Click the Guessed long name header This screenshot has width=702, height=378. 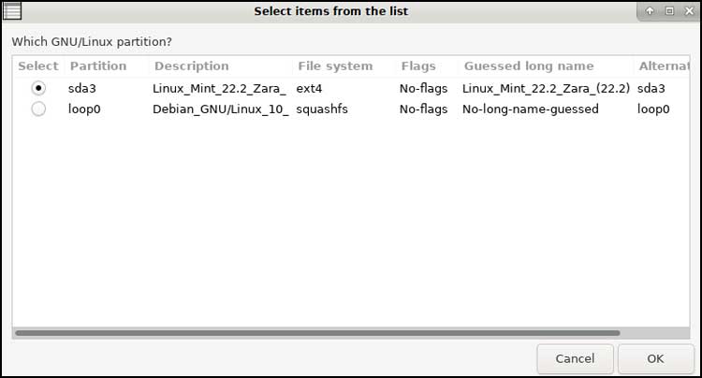[529, 66]
